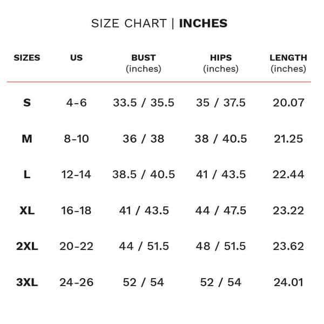Click the HIPS (inches) header
324x324 pixels.
(x=221, y=63)
